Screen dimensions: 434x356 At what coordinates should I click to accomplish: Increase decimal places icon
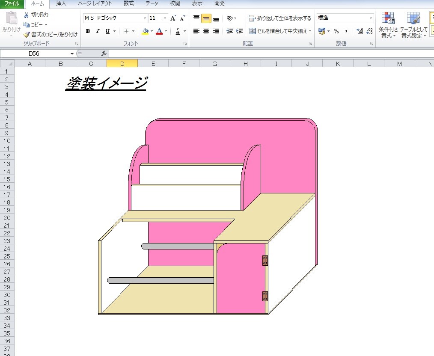click(360, 31)
